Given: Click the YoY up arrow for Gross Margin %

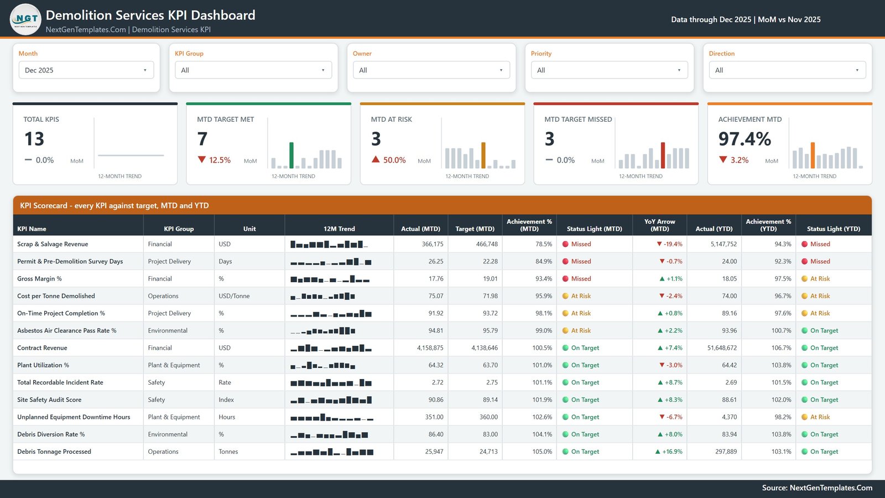Looking at the screenshot, I should click(662, 279).
